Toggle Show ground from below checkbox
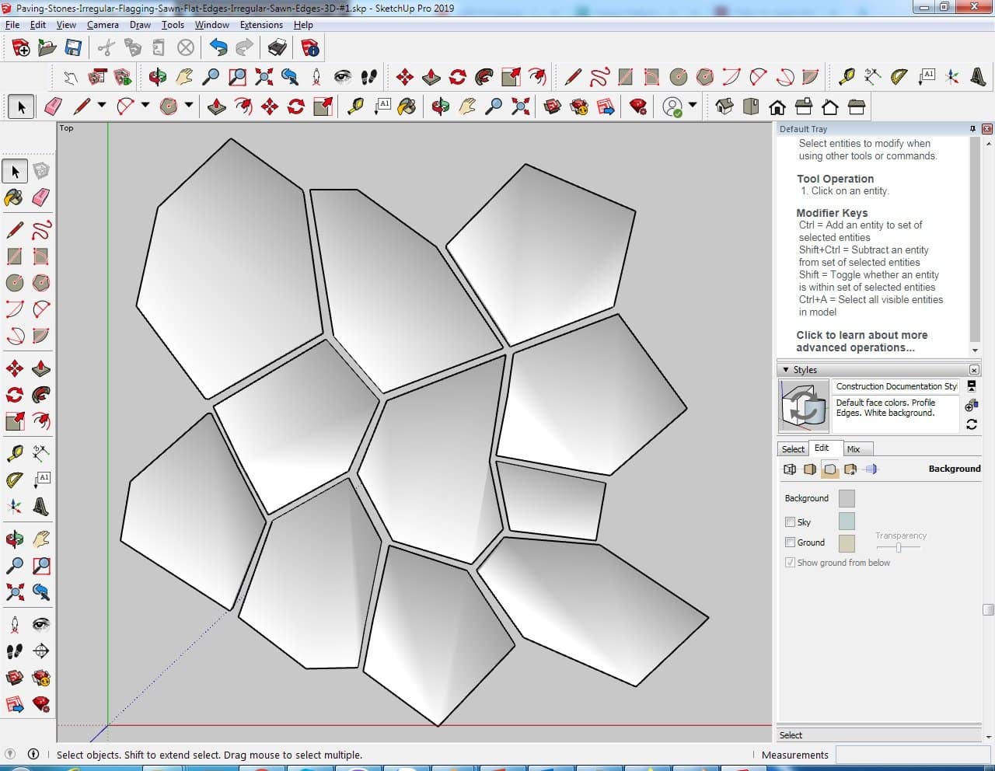Viewport: 995px width, 771px height. coord(790,563)
